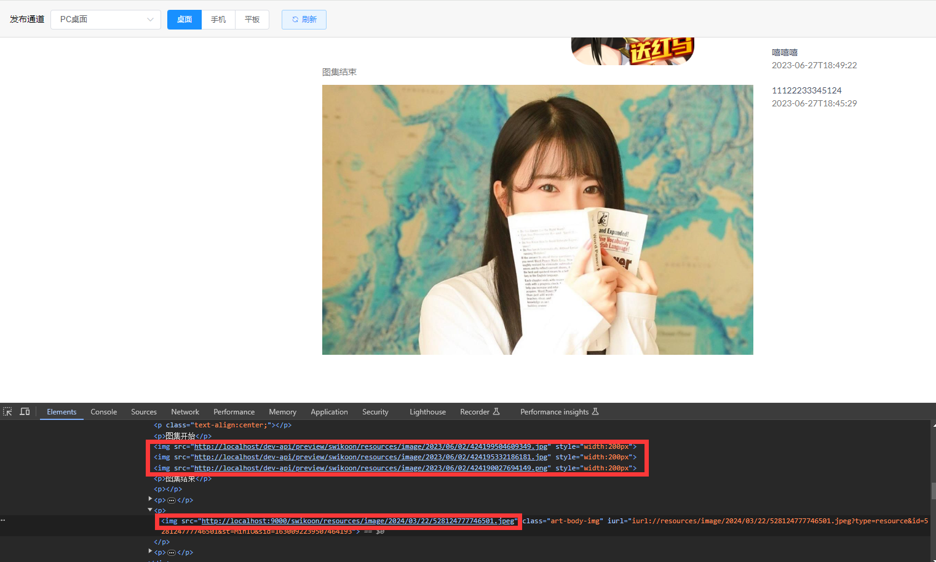936x562 pixels.
Task: Expand the collapsed p node above the open p
Action: coord(150,499)
